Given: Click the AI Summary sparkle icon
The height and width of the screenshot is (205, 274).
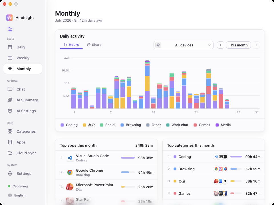Looking at the screenshot, I should pos(10,100).
